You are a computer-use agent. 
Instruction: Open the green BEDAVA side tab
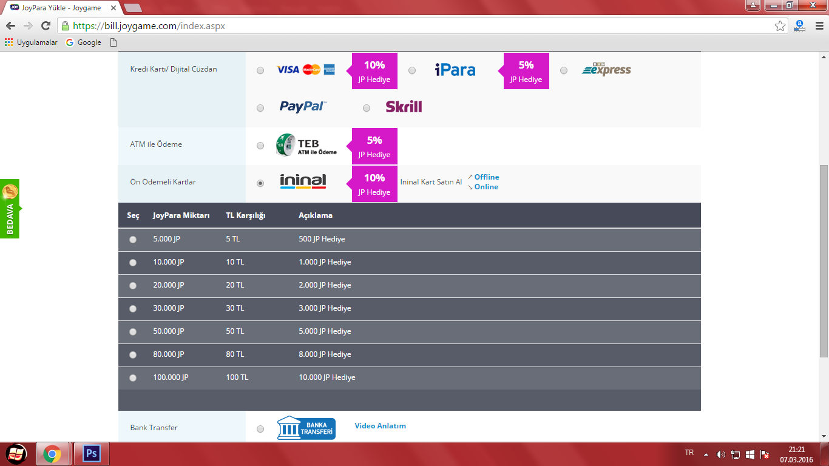point(10,209)
